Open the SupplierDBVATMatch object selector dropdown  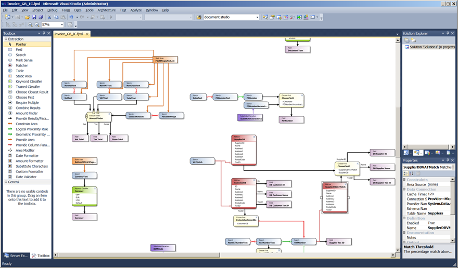[x=453, y=167]
